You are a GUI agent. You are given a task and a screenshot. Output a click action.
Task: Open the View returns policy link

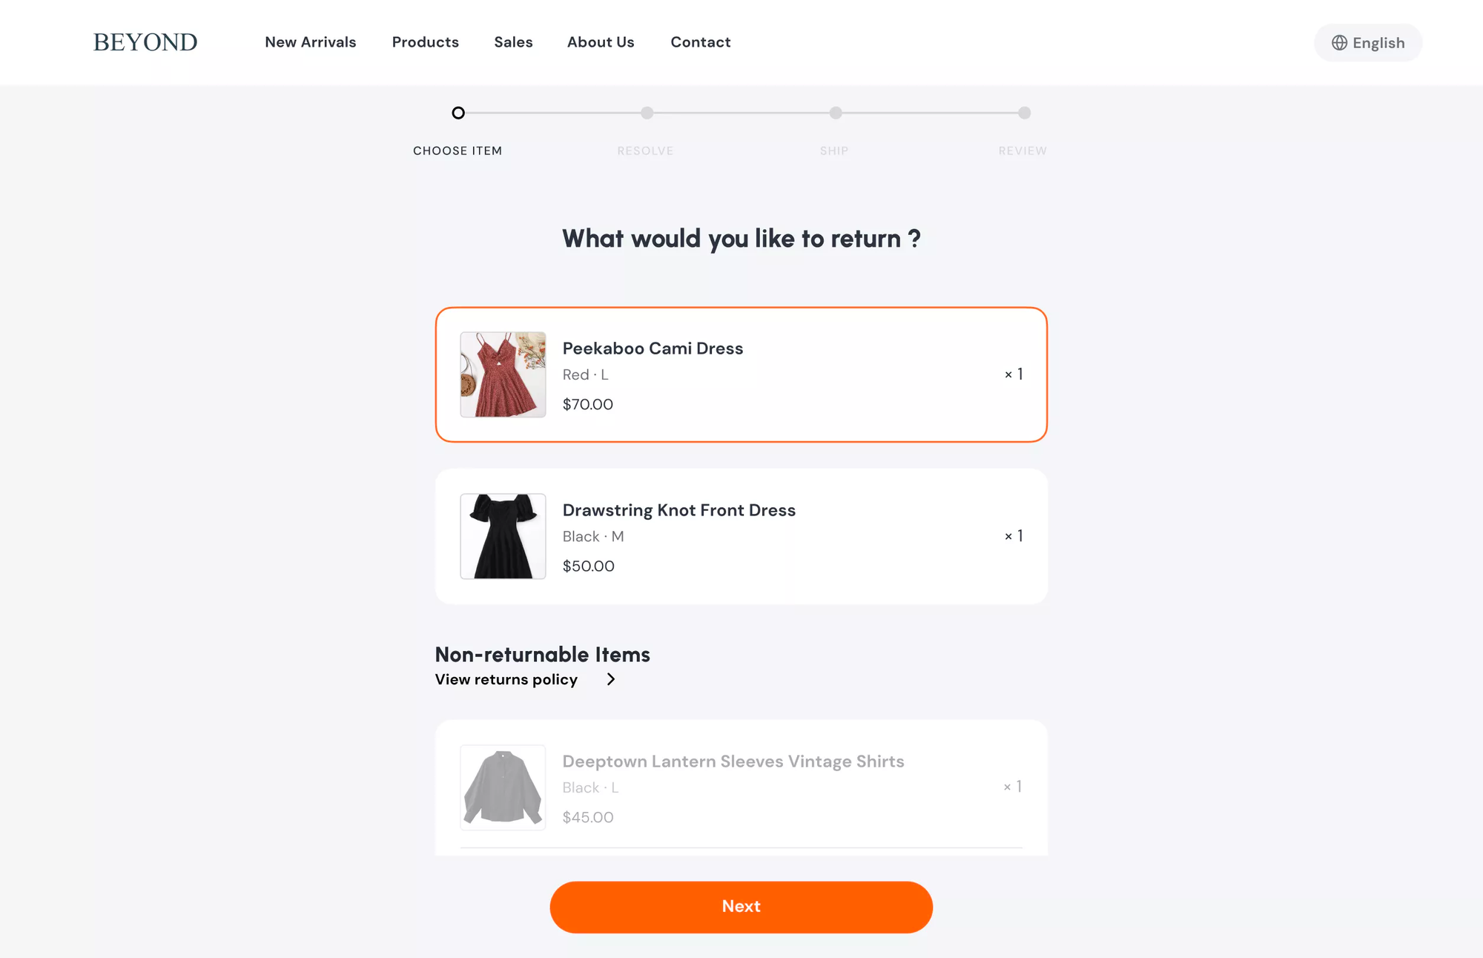click(506, 679)
